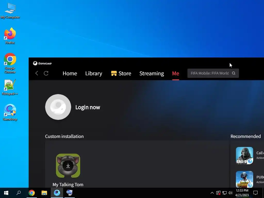
Task: Select the Me tab
Action: pyautogui.click(x=176, y=73)
